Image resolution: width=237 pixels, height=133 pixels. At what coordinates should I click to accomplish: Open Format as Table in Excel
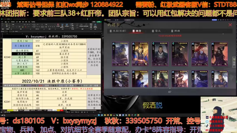tap(63, 25)
